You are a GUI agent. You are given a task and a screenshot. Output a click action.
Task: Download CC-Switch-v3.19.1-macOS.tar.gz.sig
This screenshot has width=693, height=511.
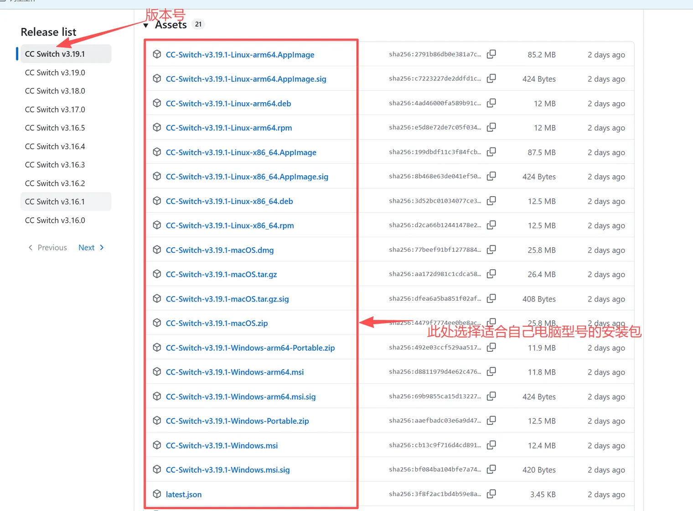point(227,299)
